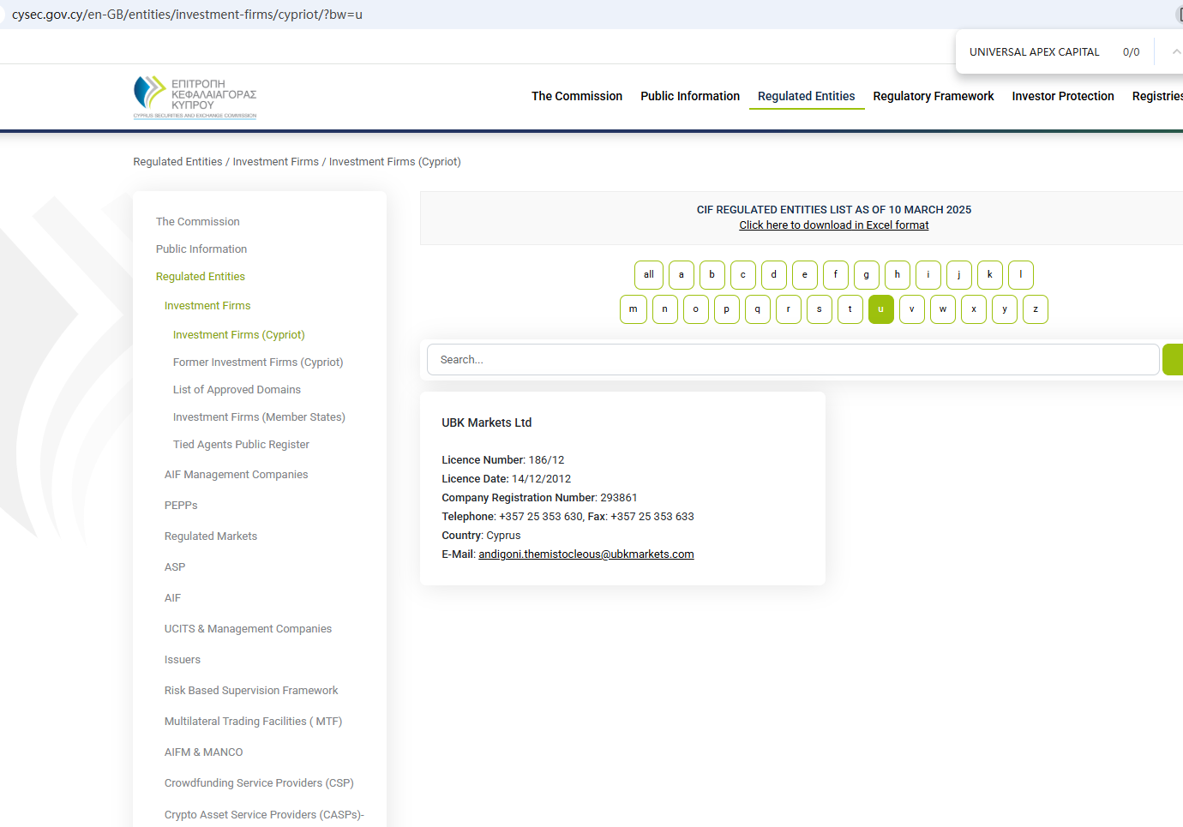Open The Commission top navigation menu

pyautogui.click(x=577, y=96)
